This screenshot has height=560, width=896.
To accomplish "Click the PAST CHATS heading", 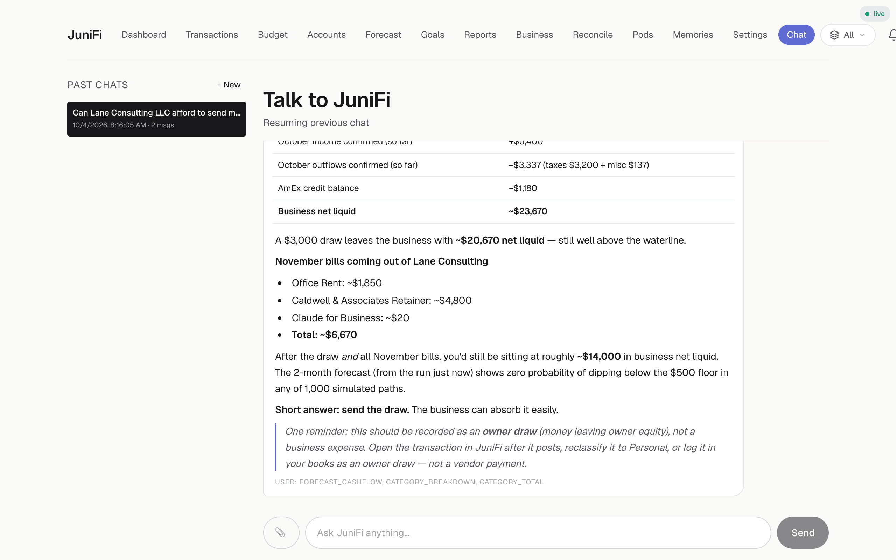I will 97,85.
